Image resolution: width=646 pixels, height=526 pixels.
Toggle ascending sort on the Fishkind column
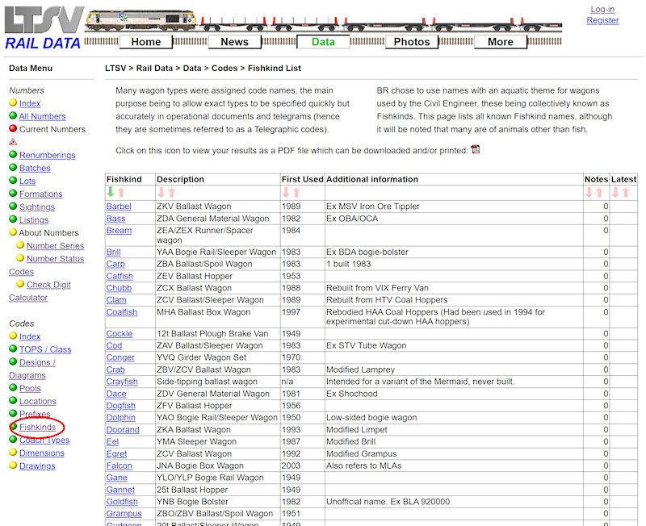(x=121, y=192)
